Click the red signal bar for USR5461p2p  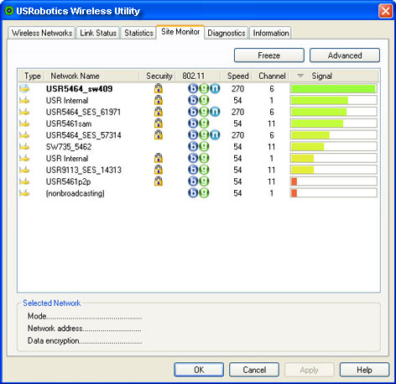pyautogui.click(x=294, y=181)
